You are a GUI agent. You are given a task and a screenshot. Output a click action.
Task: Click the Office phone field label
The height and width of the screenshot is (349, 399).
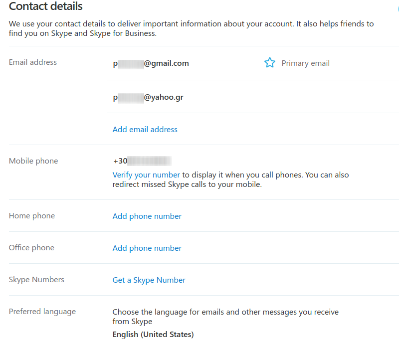[x=31, y=248]
